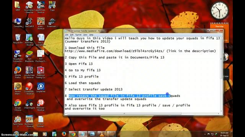Open the pes2013.exe shortcut icon
245x137 pixels.
click(41, 7)
